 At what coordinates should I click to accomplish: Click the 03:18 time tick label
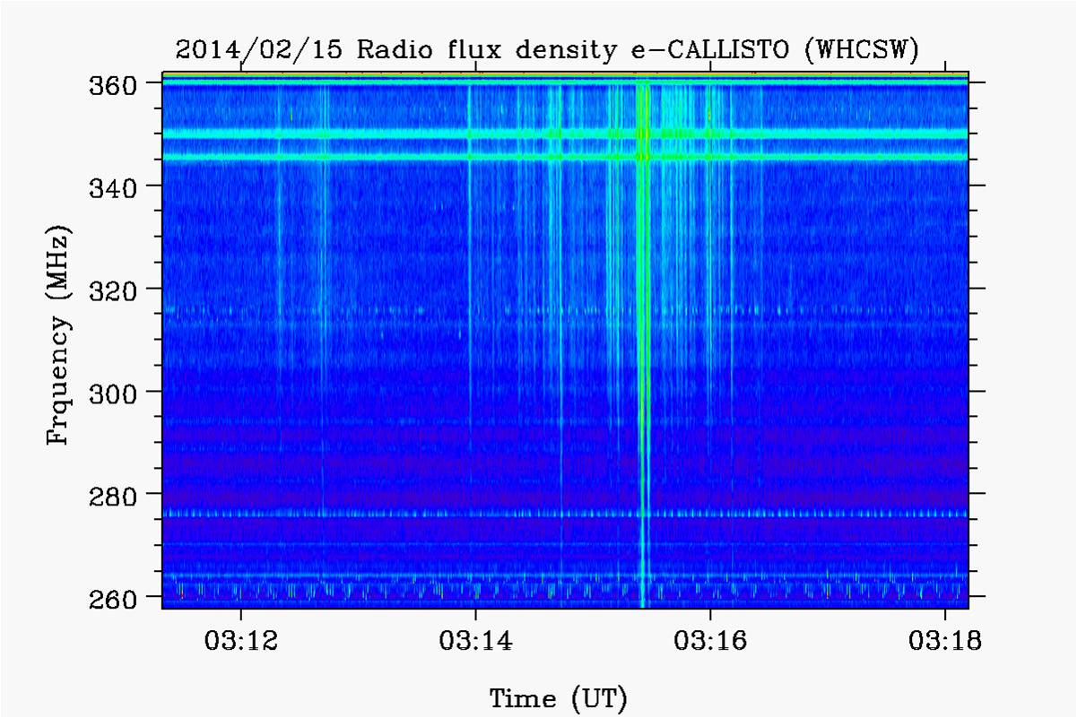coord(945,642)
